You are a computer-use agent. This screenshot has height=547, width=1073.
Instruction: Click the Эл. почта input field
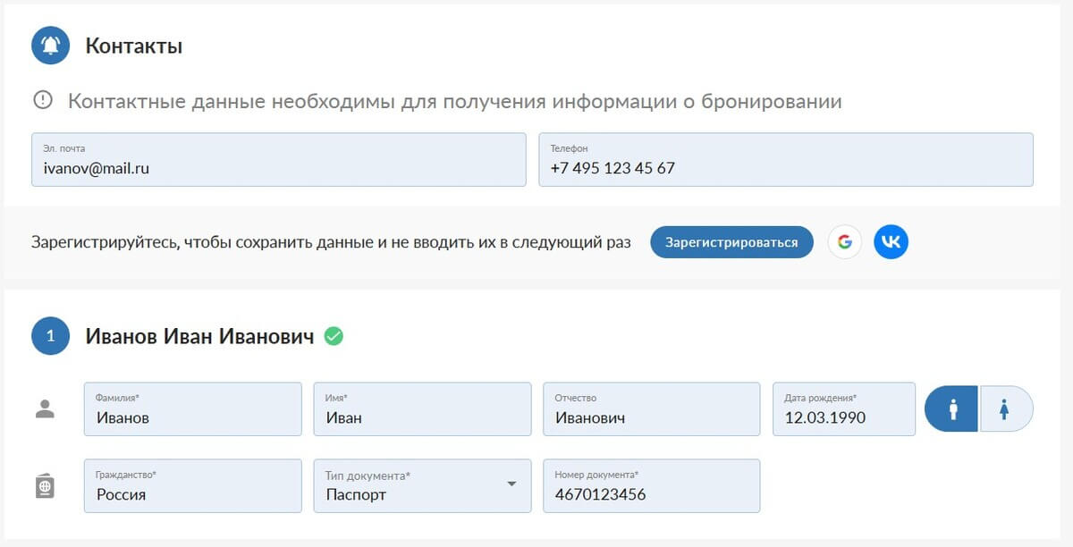tap(279, 160)
